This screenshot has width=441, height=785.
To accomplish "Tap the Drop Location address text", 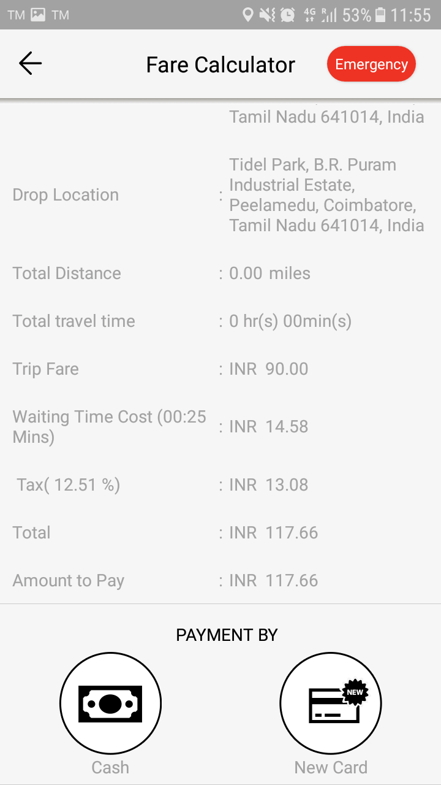I will [x=326, y=195].
